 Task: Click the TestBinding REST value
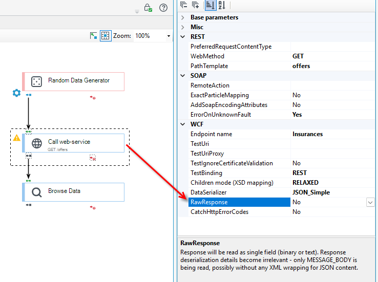tap(300, 173)
